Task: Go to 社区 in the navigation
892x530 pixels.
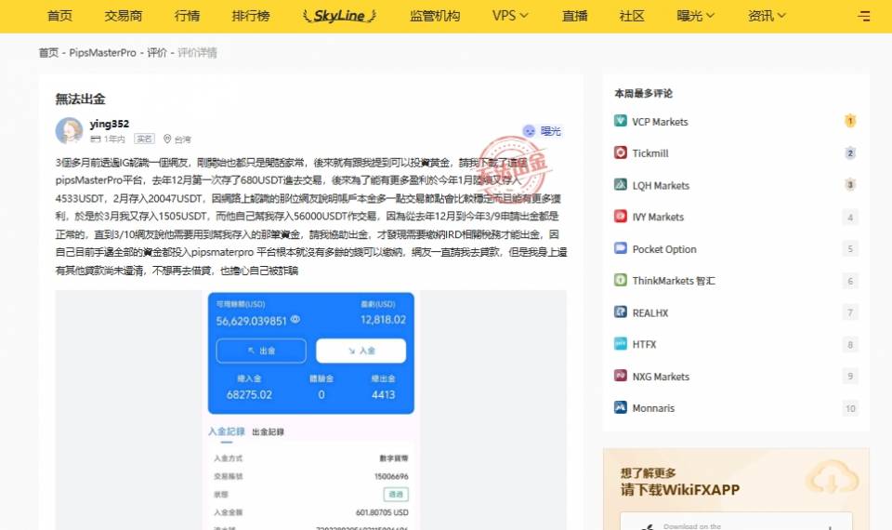Action: 632,16
